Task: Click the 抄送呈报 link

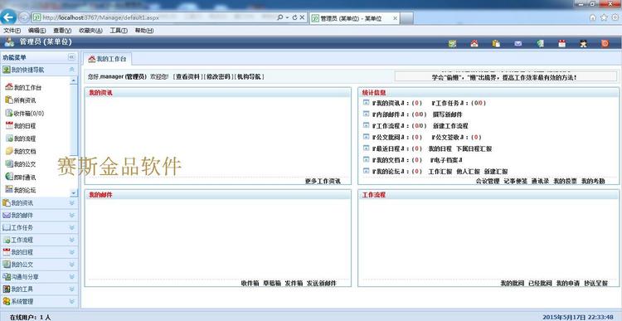Action: 595,284
